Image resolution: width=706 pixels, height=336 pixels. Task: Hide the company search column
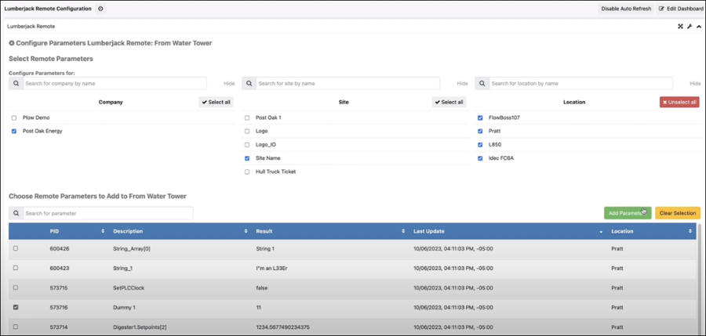(x=229, y=84)
